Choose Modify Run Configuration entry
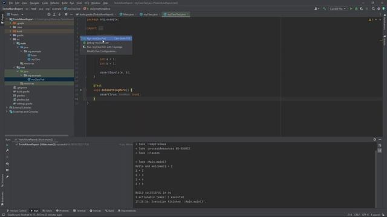387x217 pixels. click(x=106, y=51)
